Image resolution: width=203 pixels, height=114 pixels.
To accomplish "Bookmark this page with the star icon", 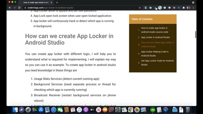I will point(140,8).
